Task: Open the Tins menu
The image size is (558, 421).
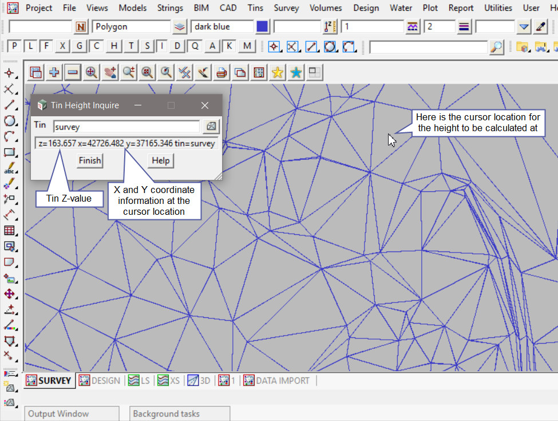Action: tap(255, 8)
